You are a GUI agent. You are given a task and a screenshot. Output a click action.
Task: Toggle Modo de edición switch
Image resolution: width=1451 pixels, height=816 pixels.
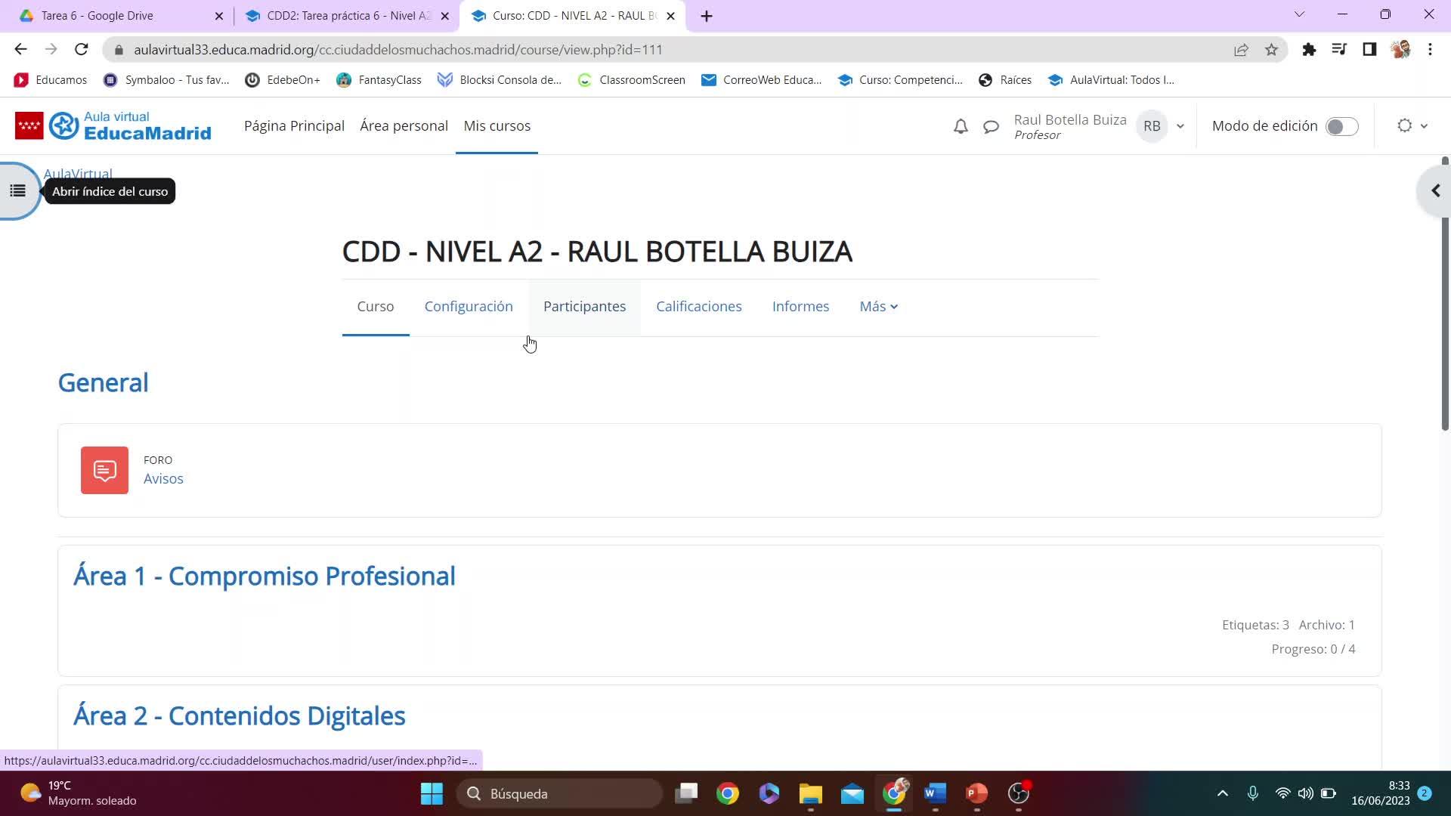1341,126
